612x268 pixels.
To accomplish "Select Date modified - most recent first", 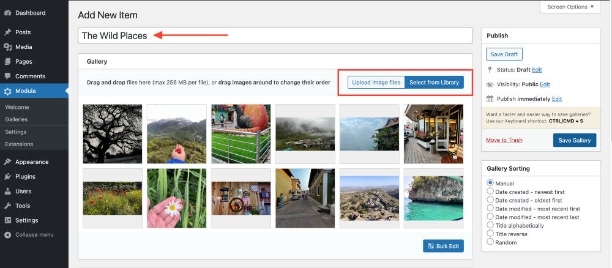I will [x=490, y=208].
